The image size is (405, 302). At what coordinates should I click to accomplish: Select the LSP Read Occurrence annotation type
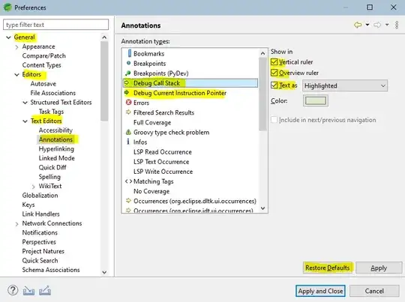click(163, 152)
